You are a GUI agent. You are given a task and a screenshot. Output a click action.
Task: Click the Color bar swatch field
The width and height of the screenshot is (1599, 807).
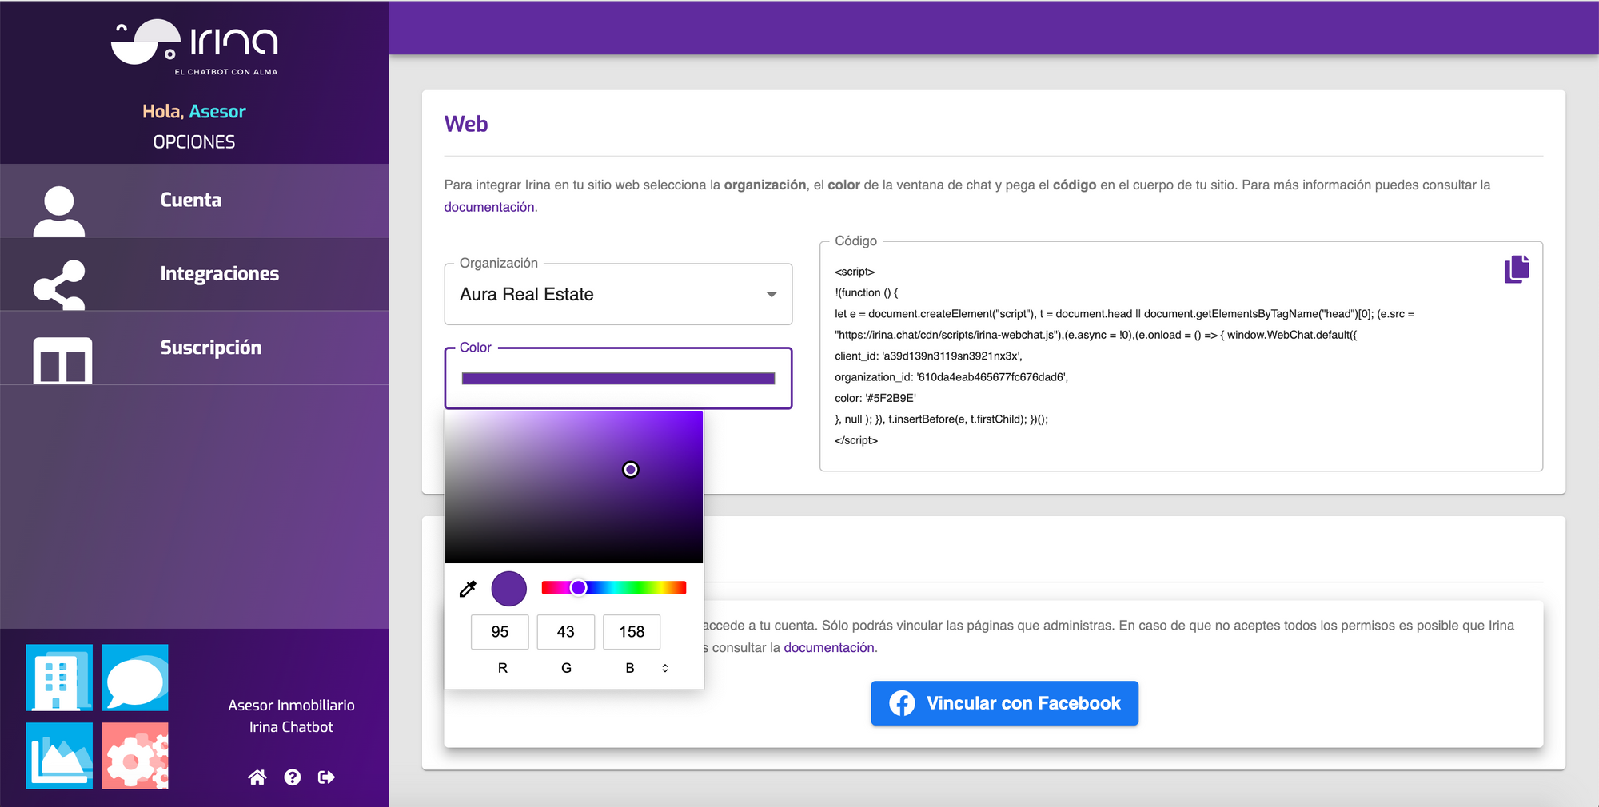click(x=618, y=379)
